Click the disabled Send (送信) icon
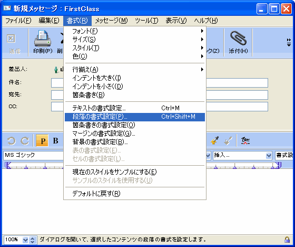295x247 pixels. coord(11,39)
